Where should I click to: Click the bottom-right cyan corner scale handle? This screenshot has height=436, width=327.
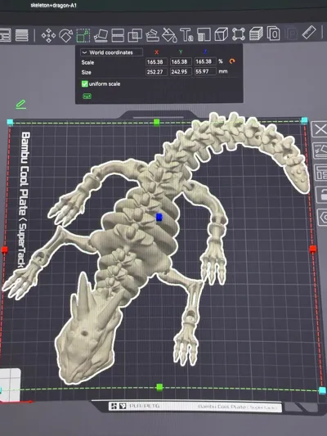tap(322, 390)
